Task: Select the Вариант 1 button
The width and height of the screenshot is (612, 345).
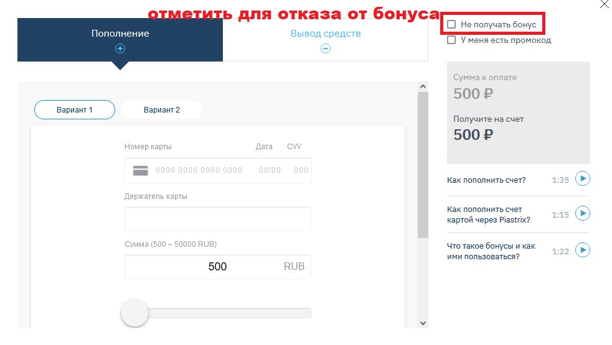Action: click(75, 110)
